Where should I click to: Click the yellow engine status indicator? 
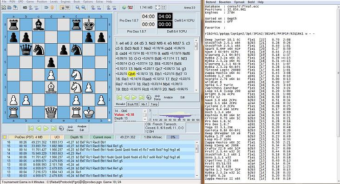[5, 137]
